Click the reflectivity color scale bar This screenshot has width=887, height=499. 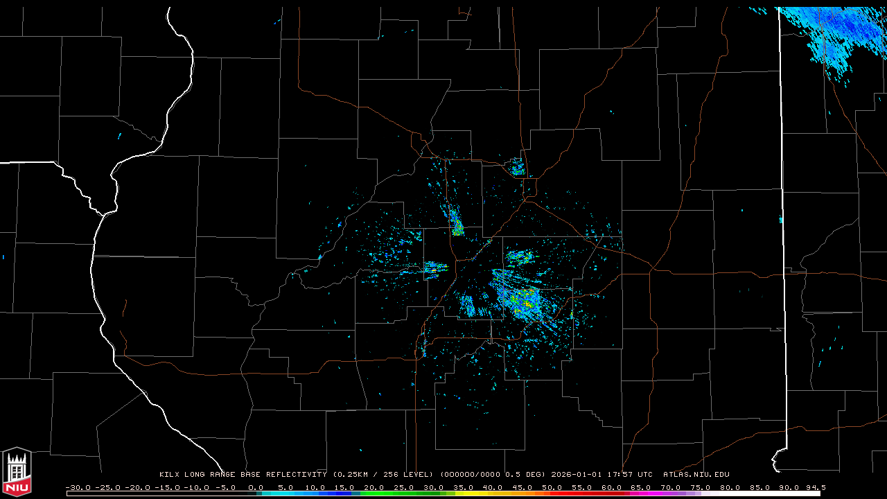coord(443,493)
